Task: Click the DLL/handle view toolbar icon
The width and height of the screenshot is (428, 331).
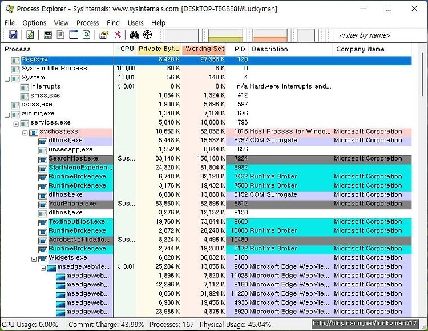Action: [86, 35]
